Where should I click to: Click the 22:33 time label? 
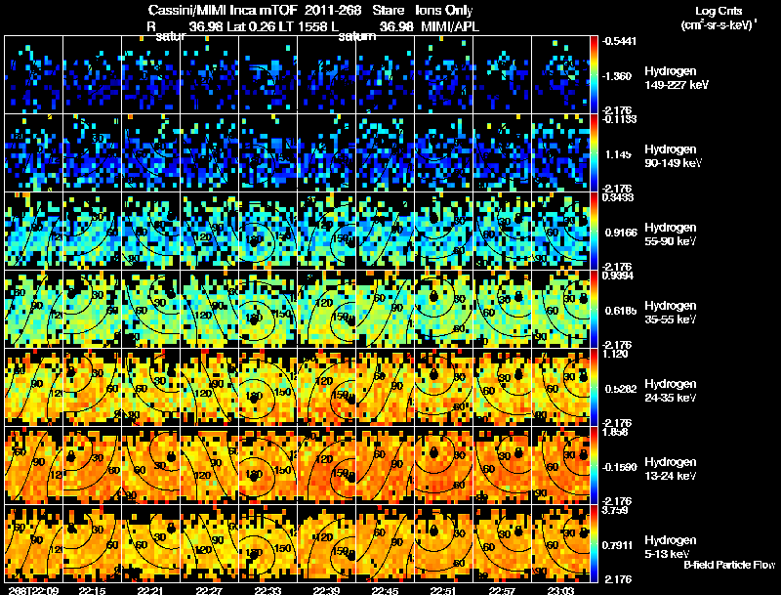267,591
